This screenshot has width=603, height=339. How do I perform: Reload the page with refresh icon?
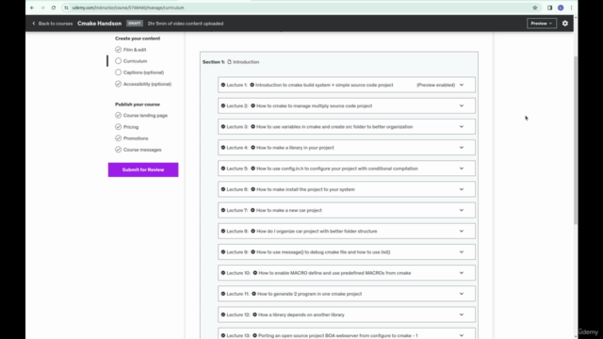(54, 8)
